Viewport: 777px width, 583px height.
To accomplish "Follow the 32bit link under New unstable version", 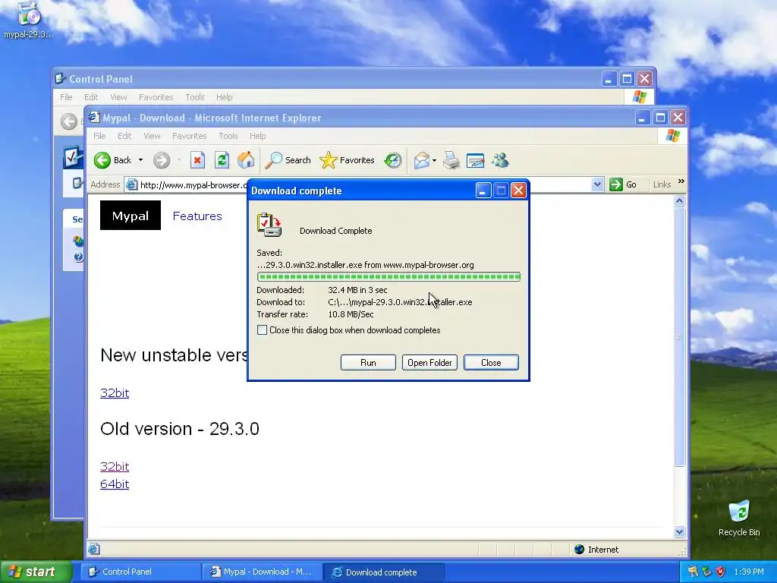I will (x=115, y=392).
